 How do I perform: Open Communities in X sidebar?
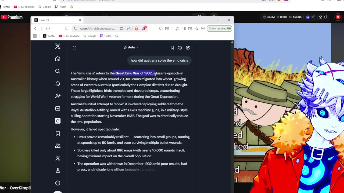(58, 146)
